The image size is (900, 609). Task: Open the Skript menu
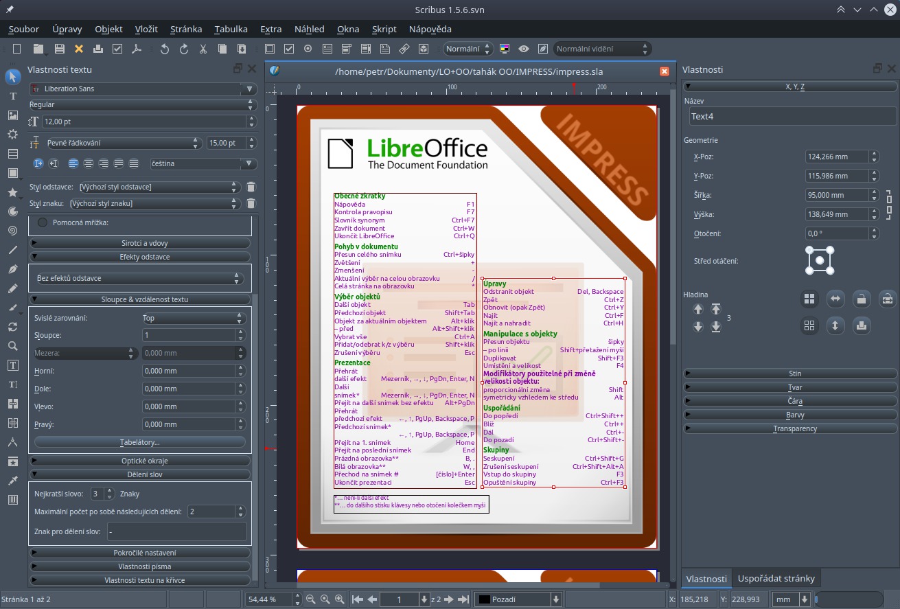(x=384, y=29)
